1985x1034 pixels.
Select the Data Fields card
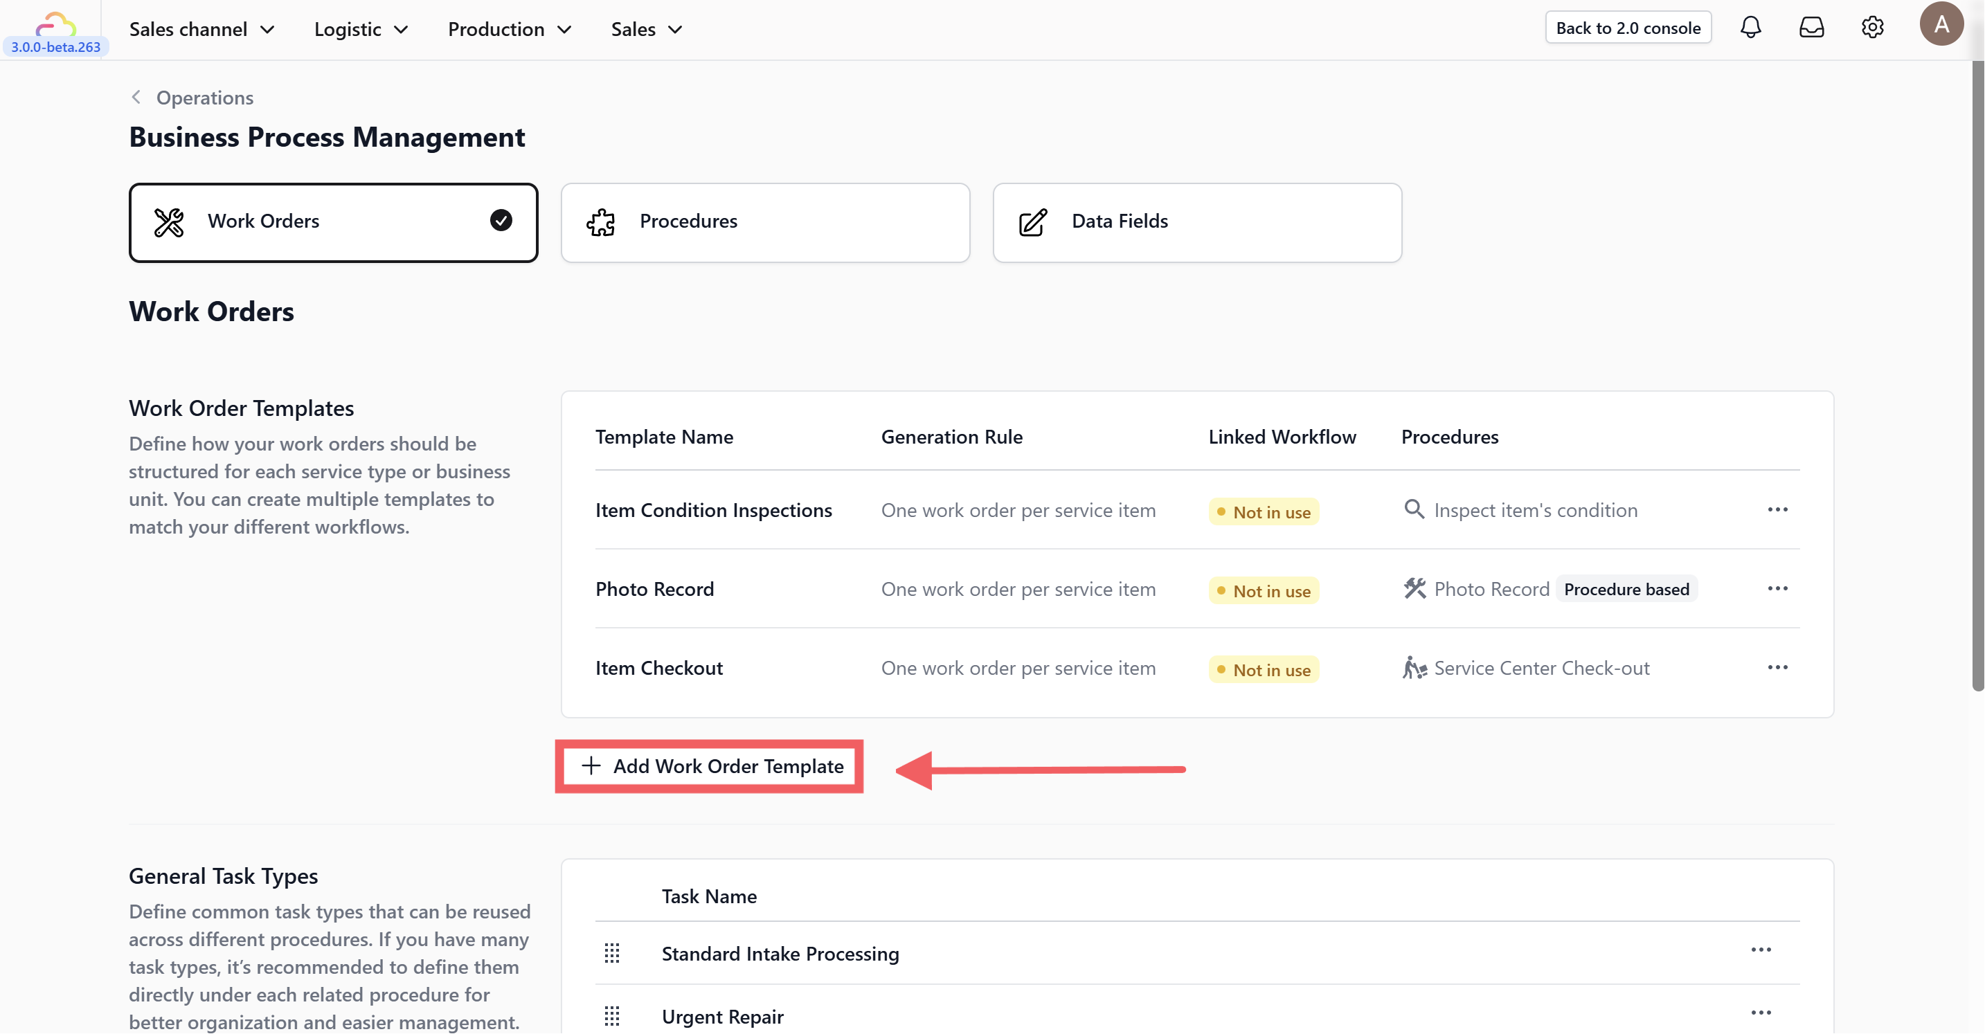click(x=1196, y=222)
